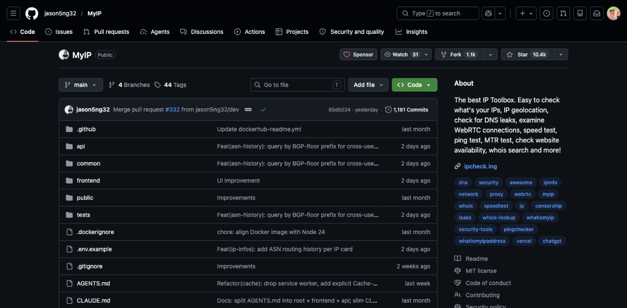Expand the Fork options dropdown arrow
627x308 pixels.
pos(490,54)
